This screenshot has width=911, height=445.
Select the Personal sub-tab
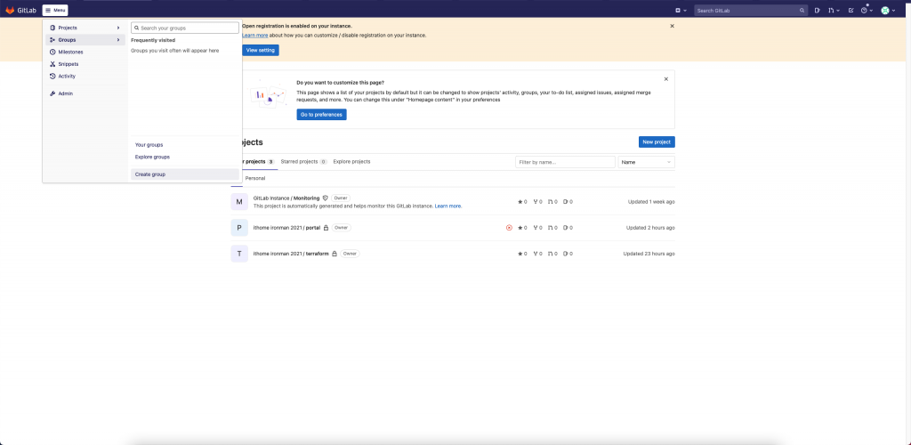point(255,178)
